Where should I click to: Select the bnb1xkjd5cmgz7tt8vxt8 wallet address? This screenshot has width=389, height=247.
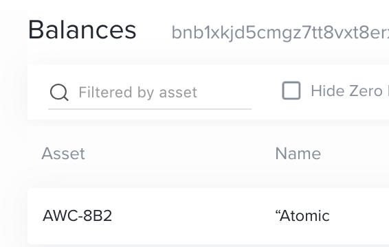click(280, 33)
